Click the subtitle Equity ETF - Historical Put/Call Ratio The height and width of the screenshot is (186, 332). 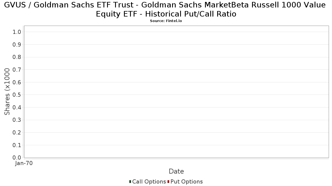click(x=166, y=14)
